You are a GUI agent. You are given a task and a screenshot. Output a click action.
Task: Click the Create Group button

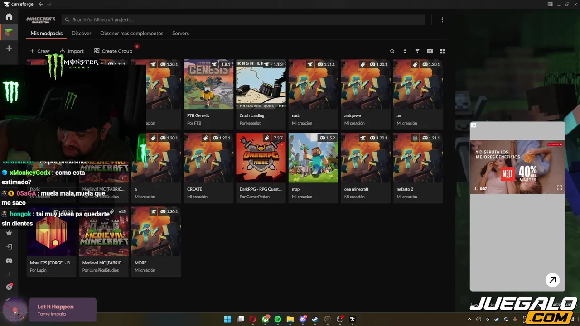point(113,51)
